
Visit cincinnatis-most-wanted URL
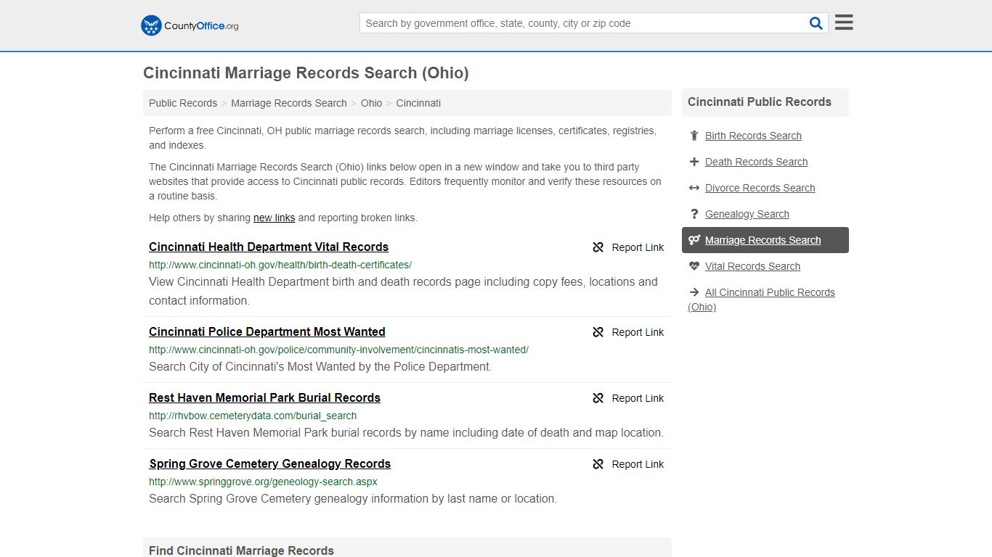coord(338,350)
